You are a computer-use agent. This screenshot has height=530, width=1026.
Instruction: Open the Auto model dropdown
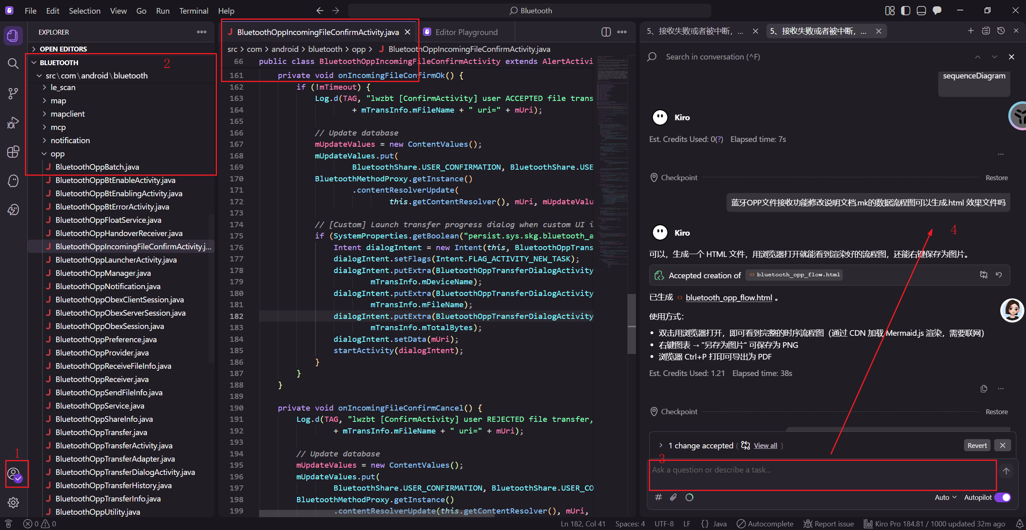(x=945, y=497)
